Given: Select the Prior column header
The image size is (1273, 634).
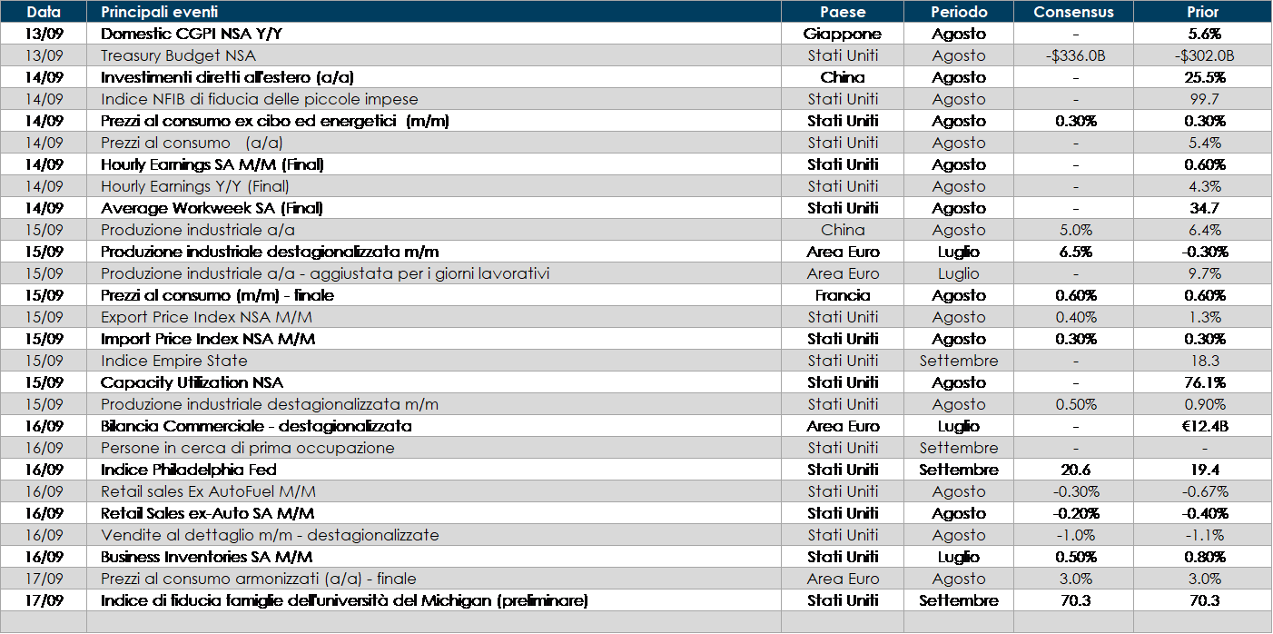Looking at the screenshot, I should [x=1203, y=12].
